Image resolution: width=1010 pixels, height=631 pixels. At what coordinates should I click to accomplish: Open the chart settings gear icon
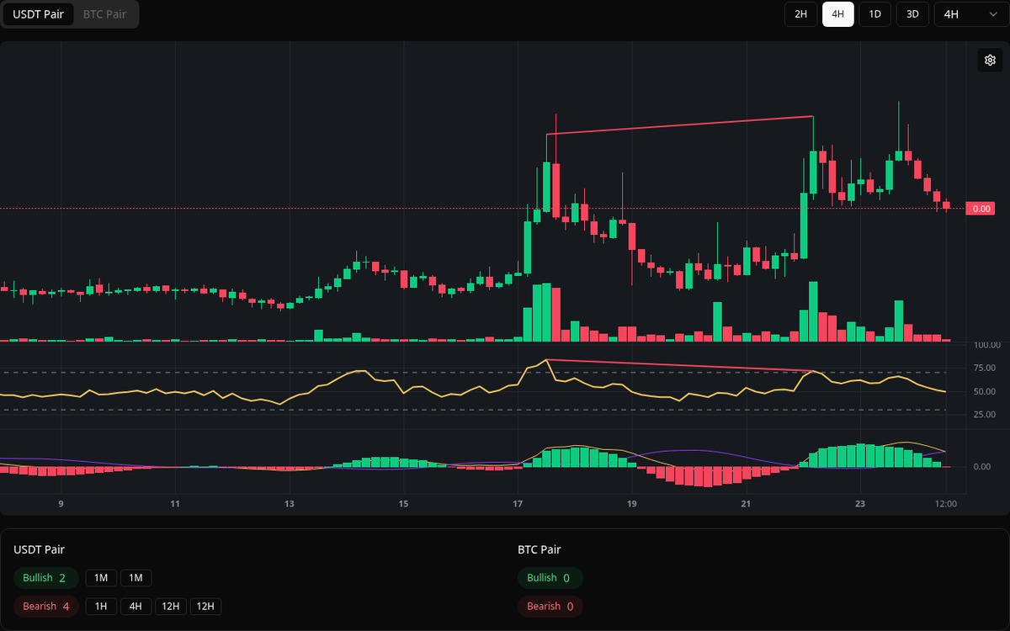pyautogui.click(x=990, y=60)
